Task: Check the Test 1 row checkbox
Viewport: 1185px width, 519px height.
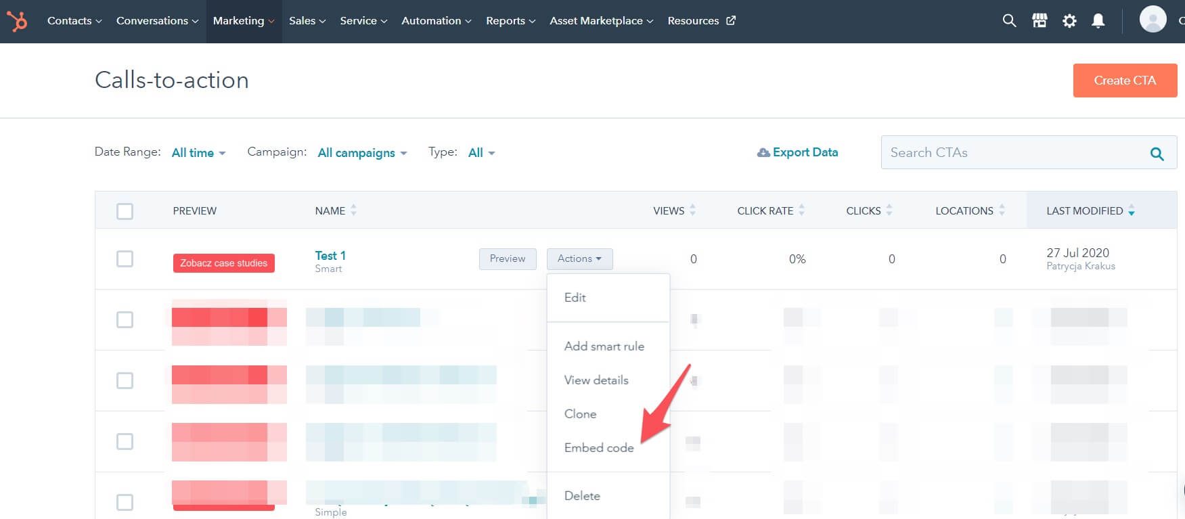Action: (125, 258)
